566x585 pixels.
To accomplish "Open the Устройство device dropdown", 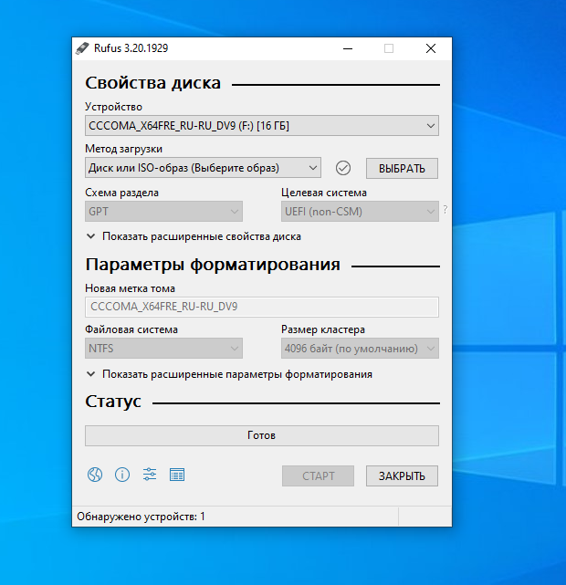I will (x=262, y=126).
